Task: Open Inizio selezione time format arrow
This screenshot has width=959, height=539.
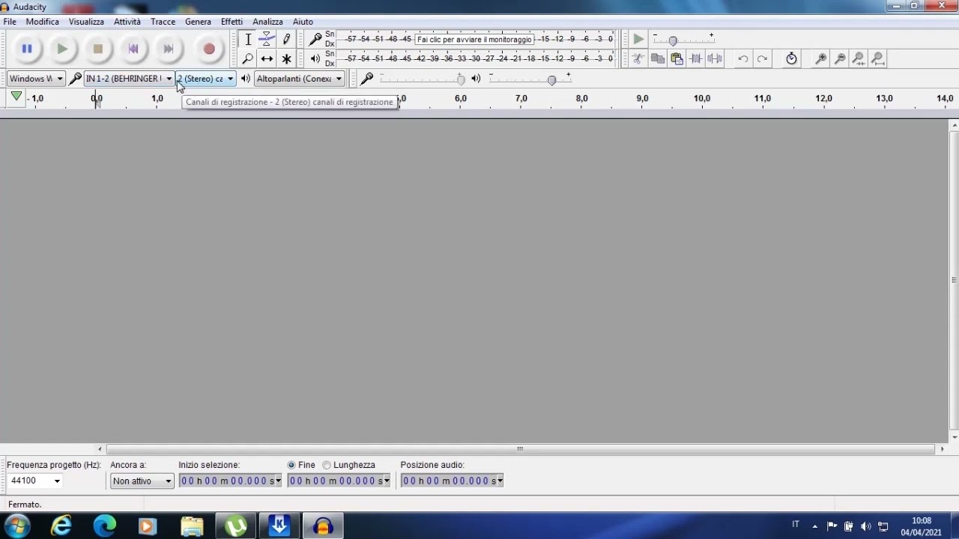Action: pos(279,481)
